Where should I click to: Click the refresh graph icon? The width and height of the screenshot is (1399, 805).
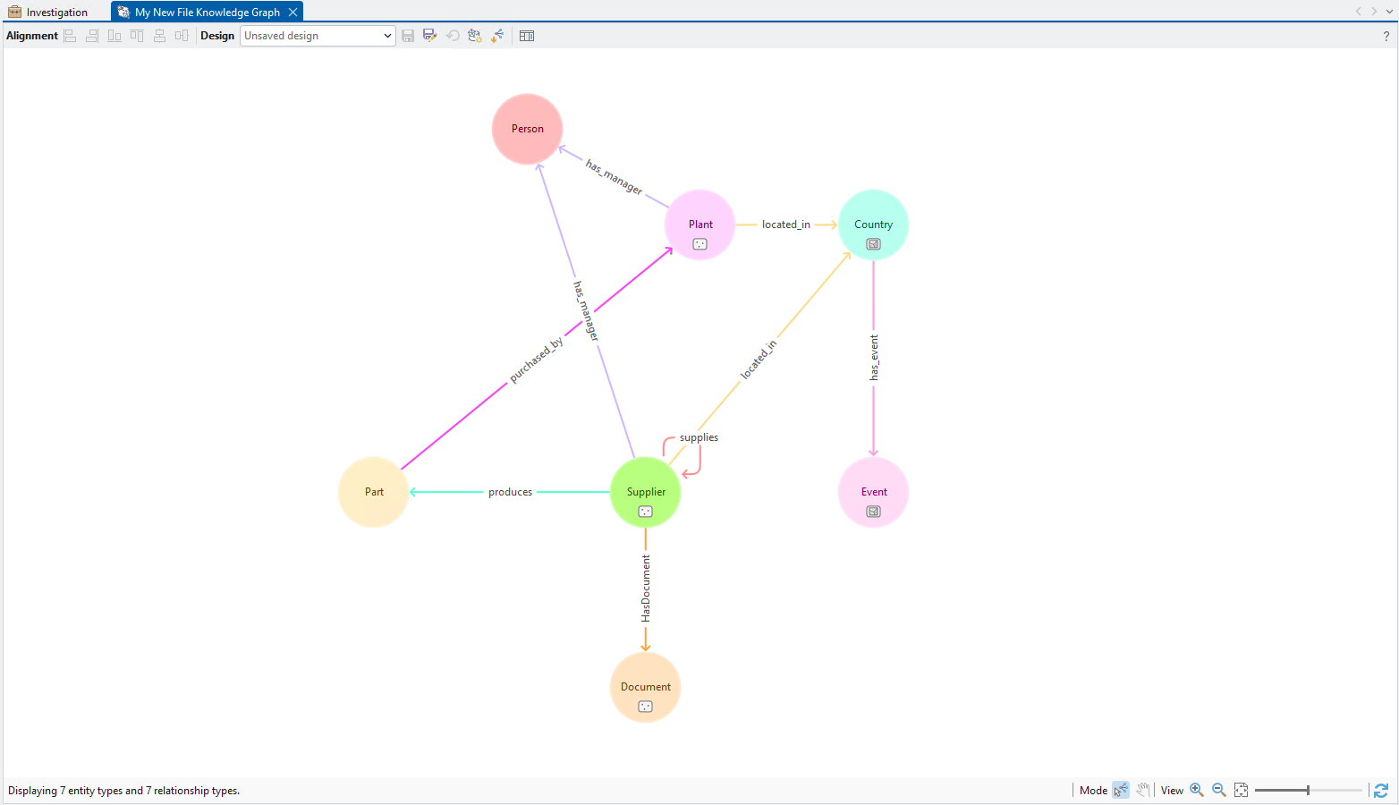(x=1382, y=790)
